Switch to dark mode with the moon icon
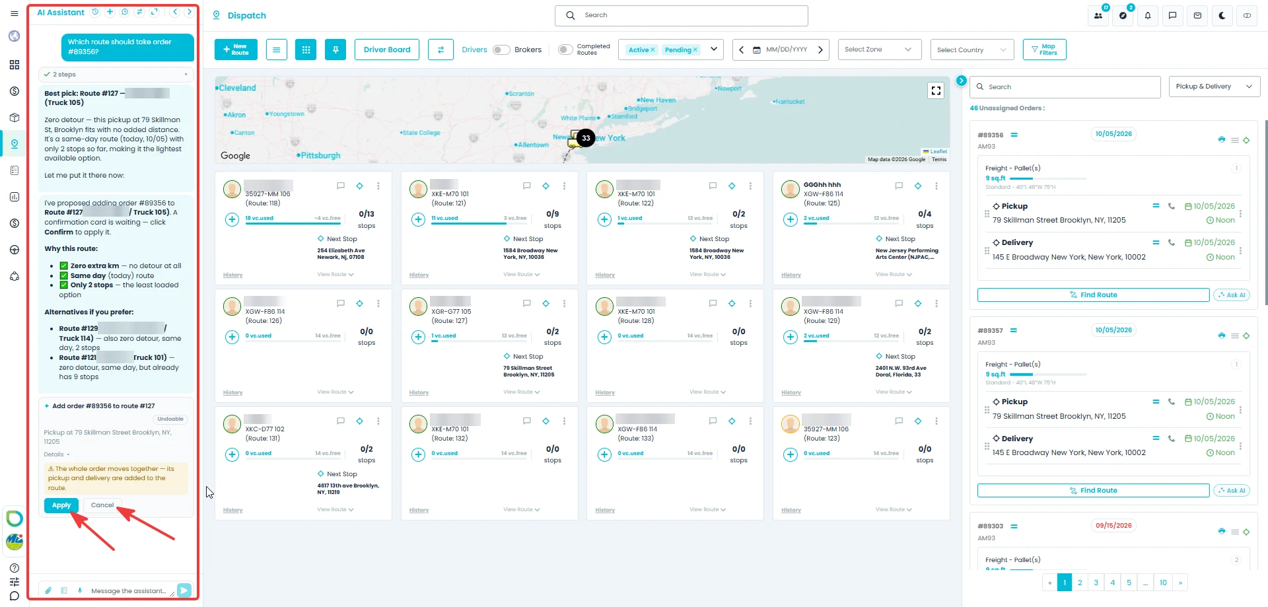 point(1222,15)
